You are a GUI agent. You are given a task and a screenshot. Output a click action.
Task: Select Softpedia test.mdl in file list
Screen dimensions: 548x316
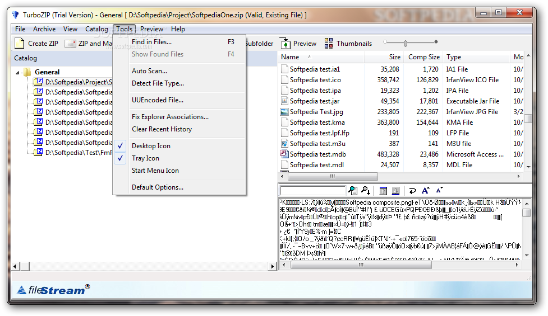tap(317, 165)
